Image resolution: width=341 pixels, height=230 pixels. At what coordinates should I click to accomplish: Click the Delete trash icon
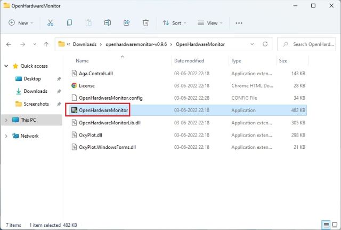[145, 23]
